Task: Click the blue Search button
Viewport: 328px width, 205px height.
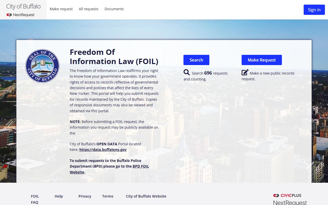Action: (196, 60)
